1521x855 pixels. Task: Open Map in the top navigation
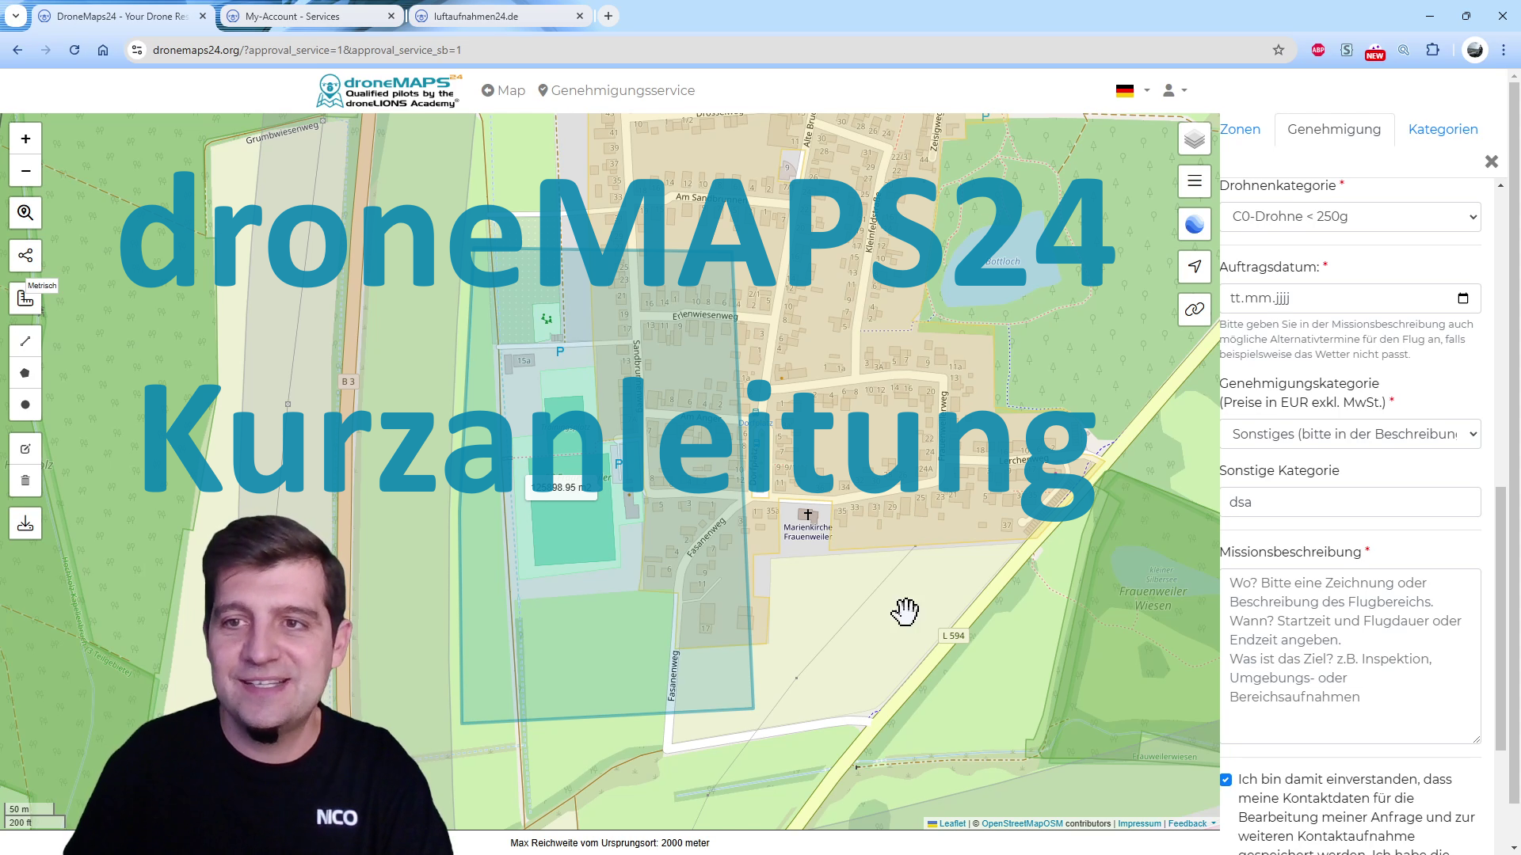tap(504, 90)
